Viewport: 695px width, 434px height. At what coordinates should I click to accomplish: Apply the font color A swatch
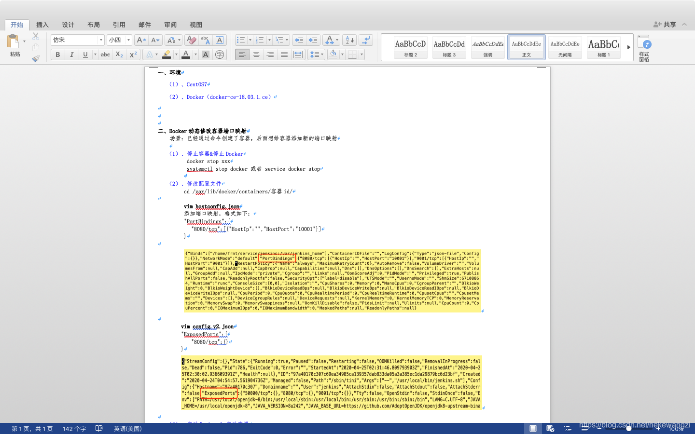click(186, 54)
